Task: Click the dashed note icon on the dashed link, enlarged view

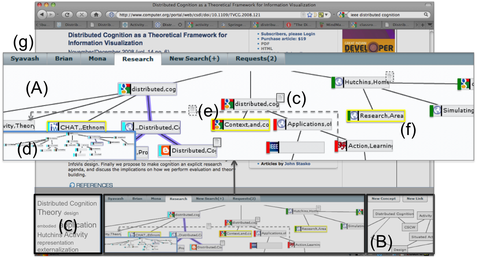Action: pos(192,110)
